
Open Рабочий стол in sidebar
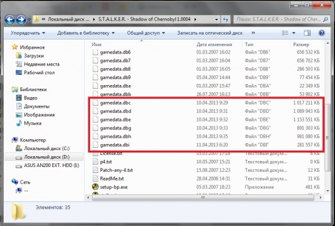35,72
